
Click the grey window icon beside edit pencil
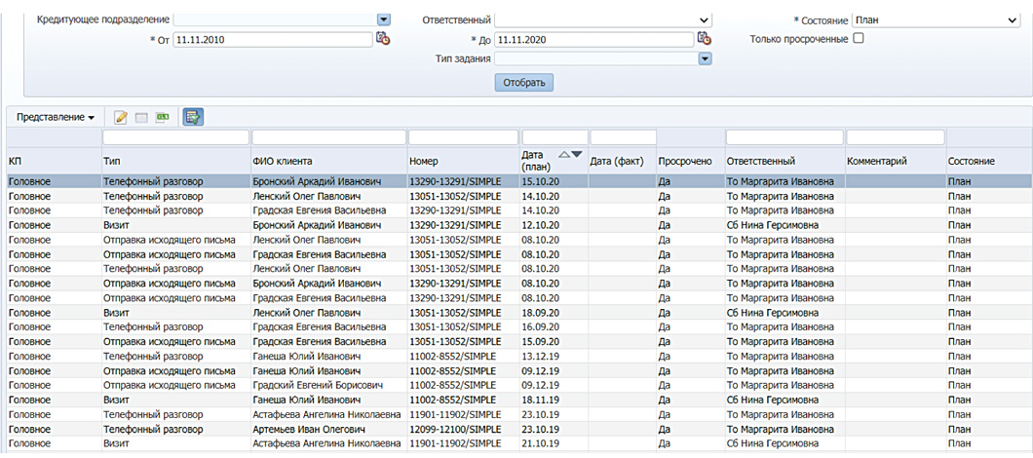tap(141, 118)
